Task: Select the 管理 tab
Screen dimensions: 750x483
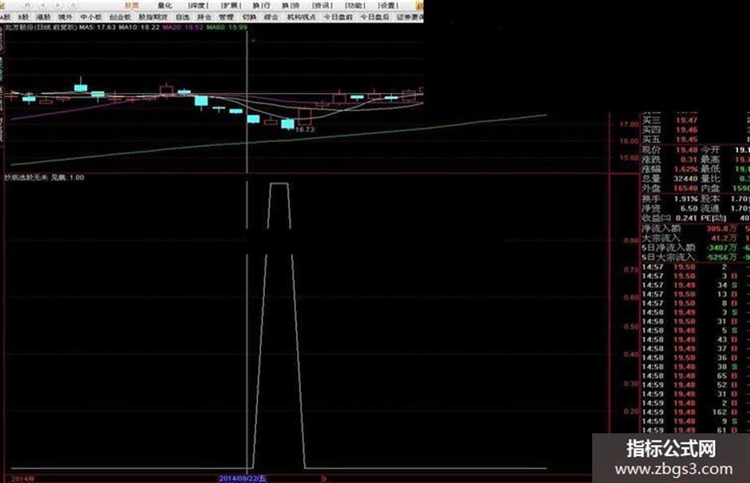Action: click(x=226, y=17)
